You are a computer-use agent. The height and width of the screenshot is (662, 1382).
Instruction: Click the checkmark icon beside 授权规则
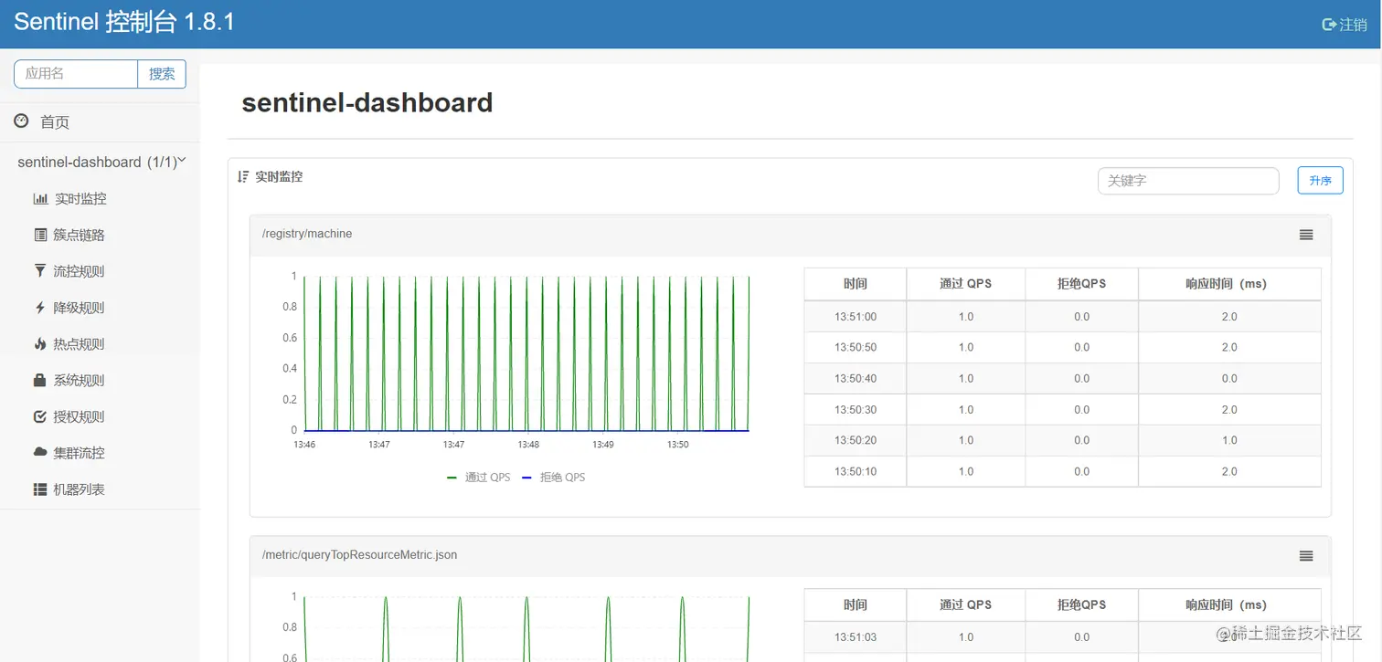39,416
